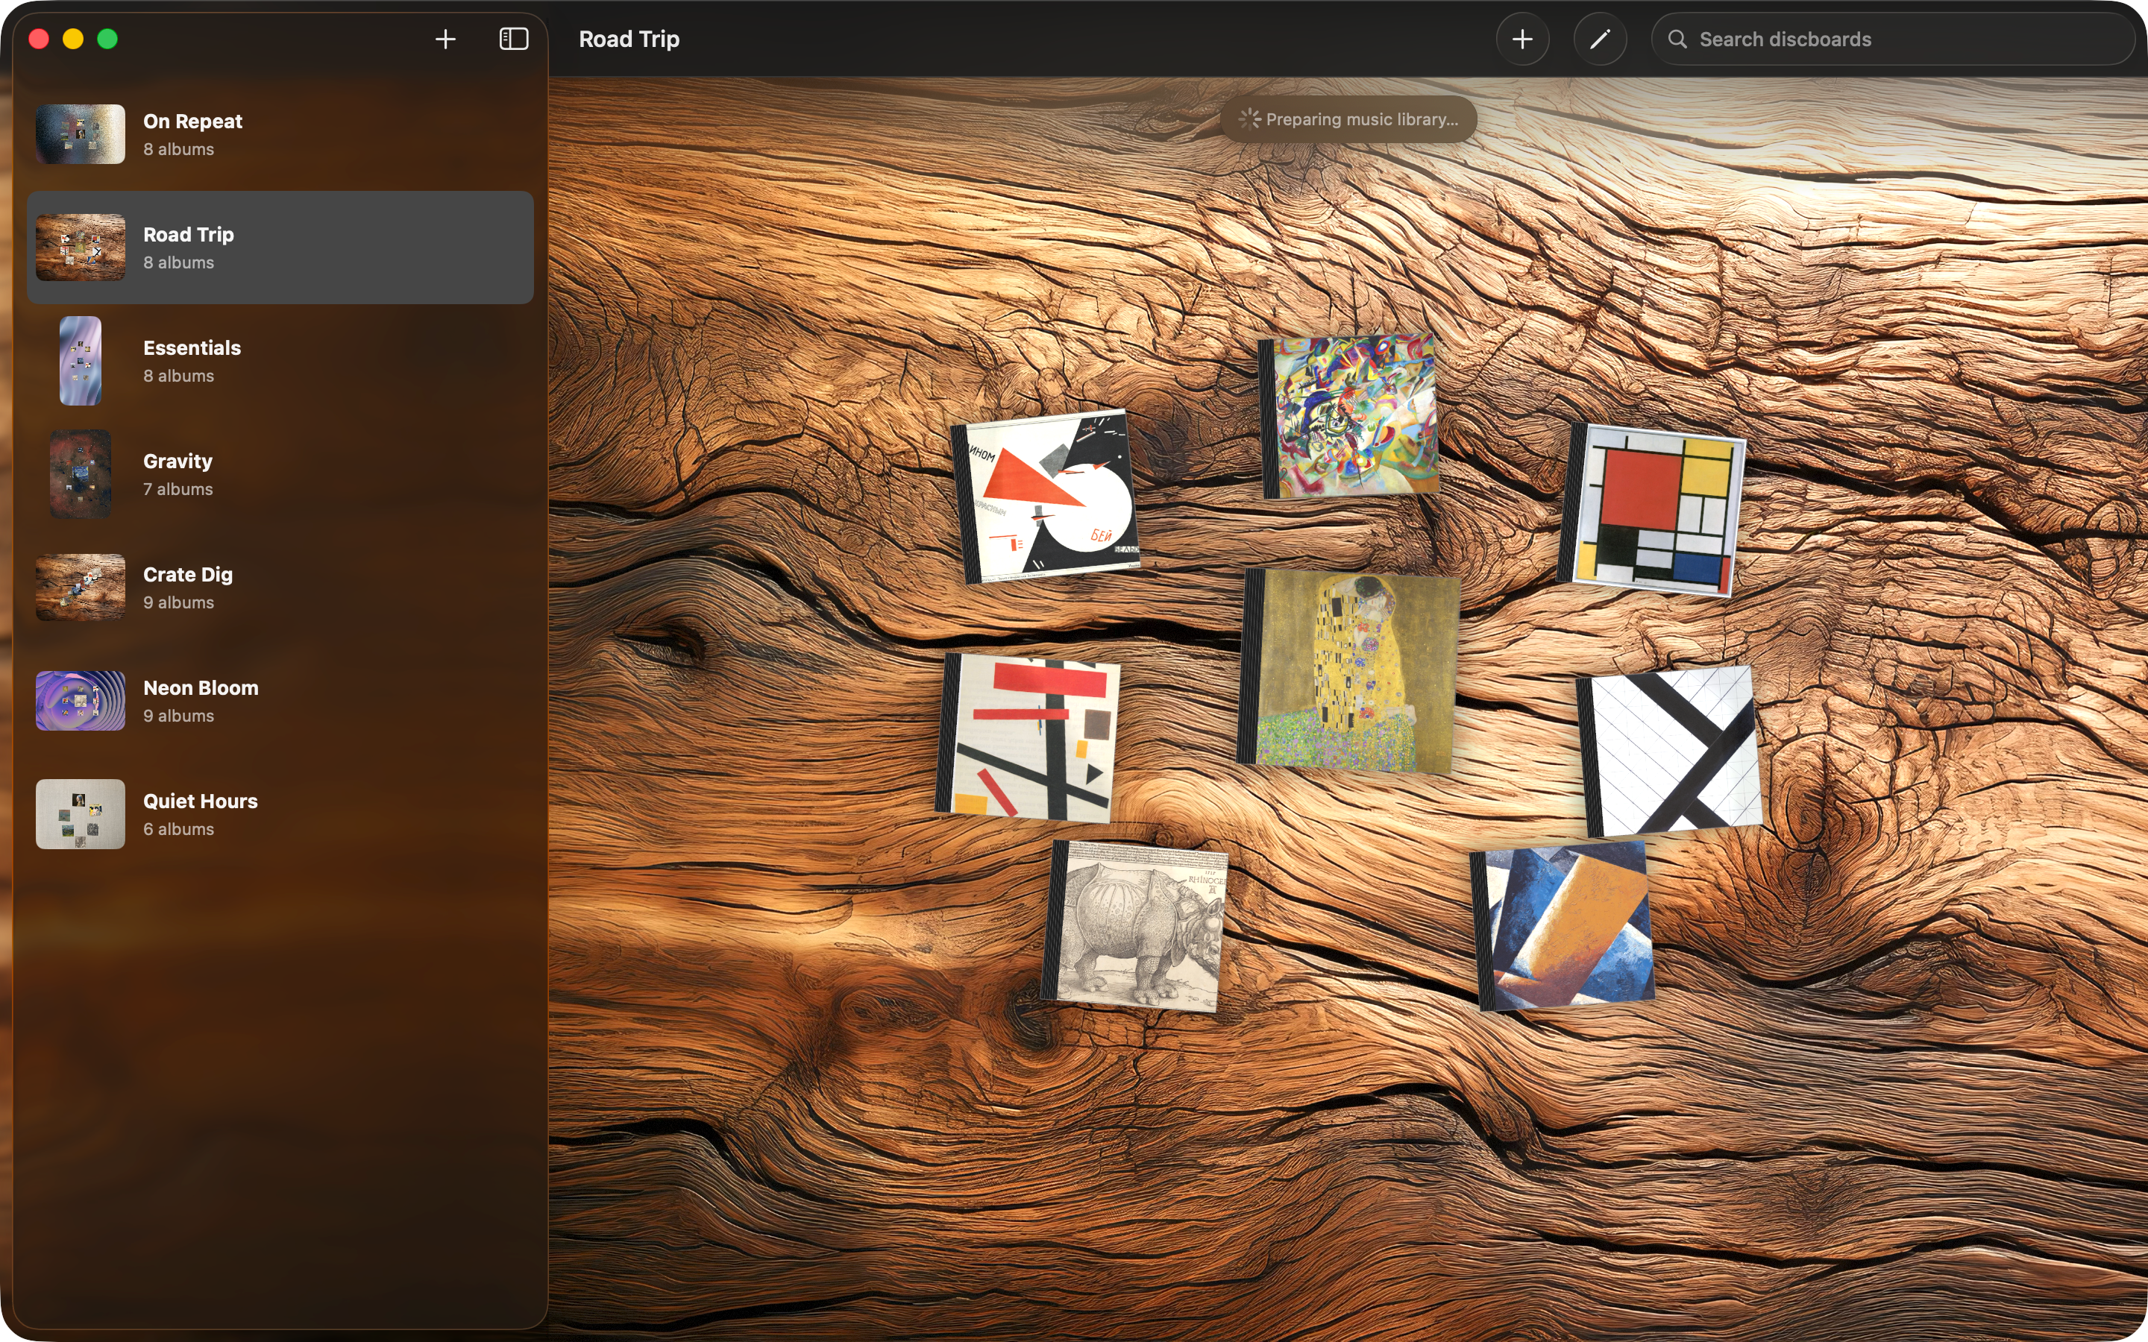2148x1342 pixels.
Task: Click the On Repeat thumbnail image
Action: 80,134
